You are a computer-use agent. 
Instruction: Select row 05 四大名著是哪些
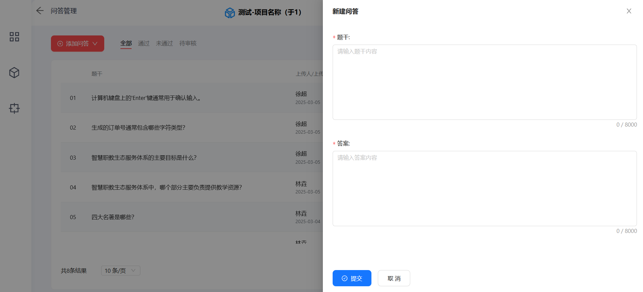pyautogui.click(x=192, y=217)
